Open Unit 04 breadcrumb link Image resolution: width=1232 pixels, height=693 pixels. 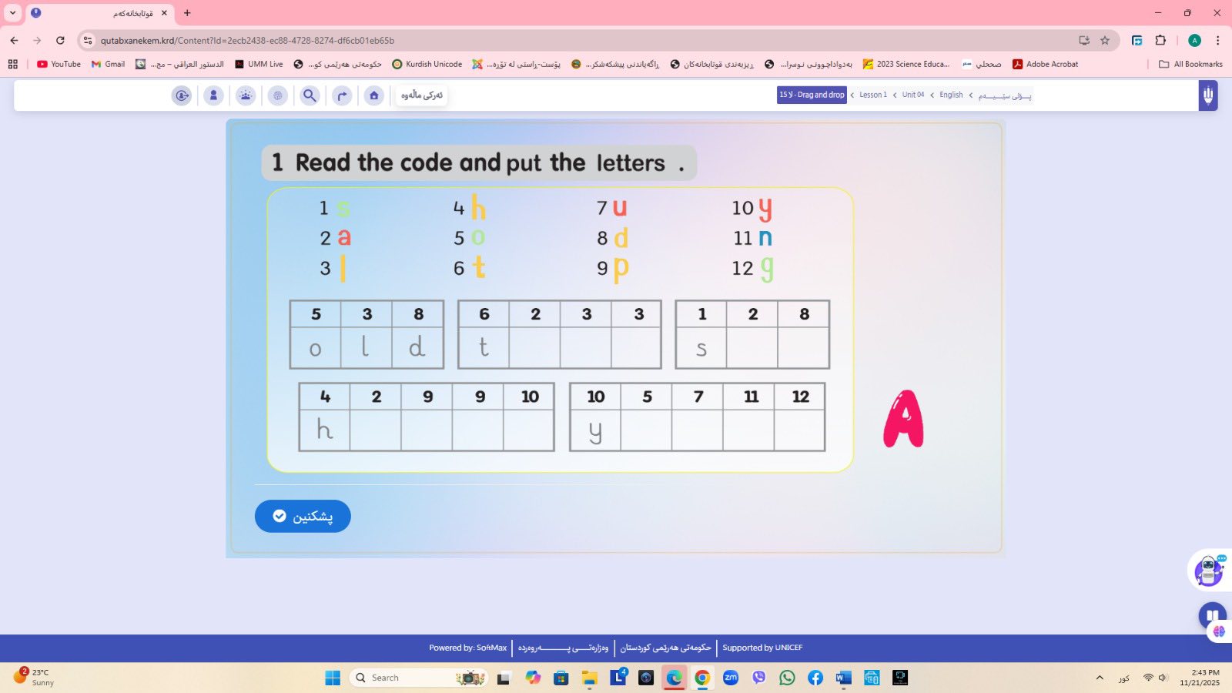pyautogui.click(x=912, y=95)
